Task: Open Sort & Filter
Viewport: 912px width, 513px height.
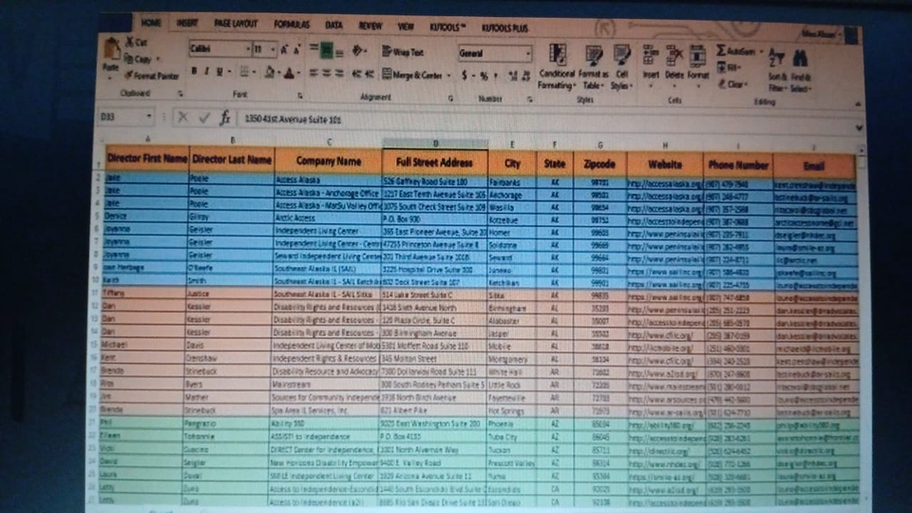Action: [777, 69]
